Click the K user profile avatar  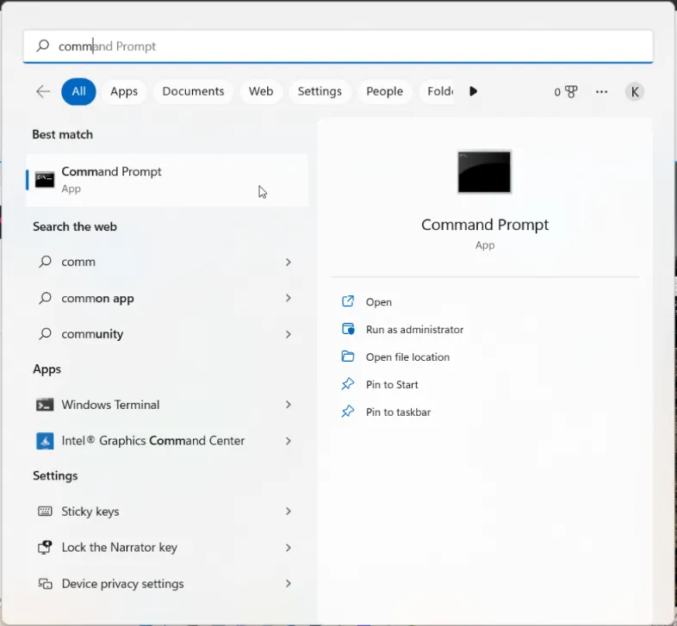click(635, 91)
